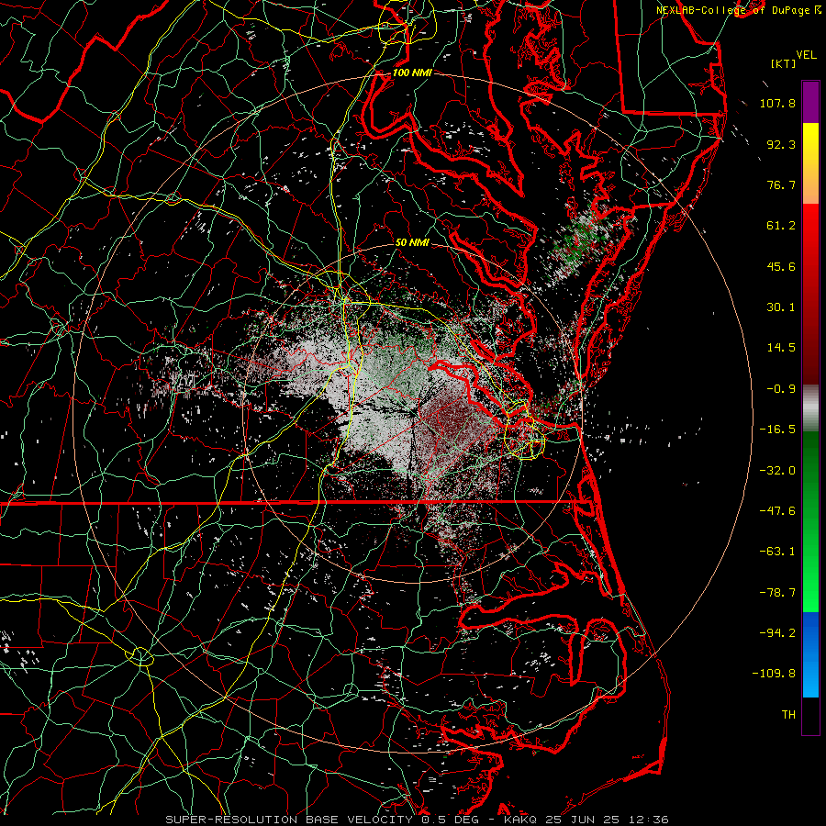Click the -0.9 velocity legend value
Screen dimensions: 826x826
click(781, 389)
